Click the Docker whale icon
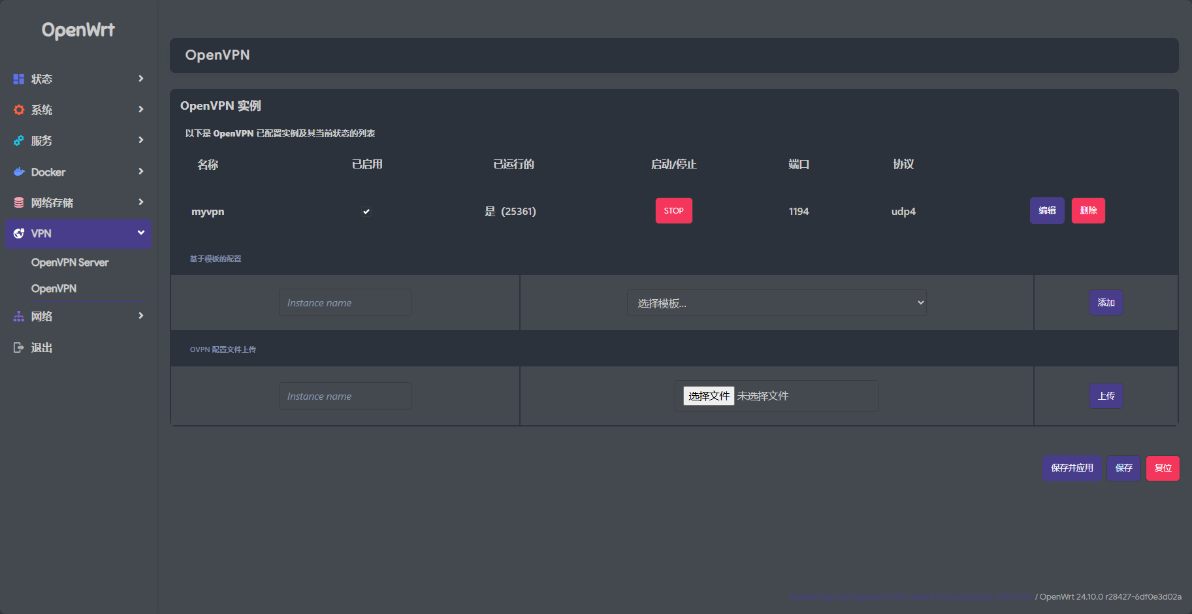 click(x=18, y=172)
